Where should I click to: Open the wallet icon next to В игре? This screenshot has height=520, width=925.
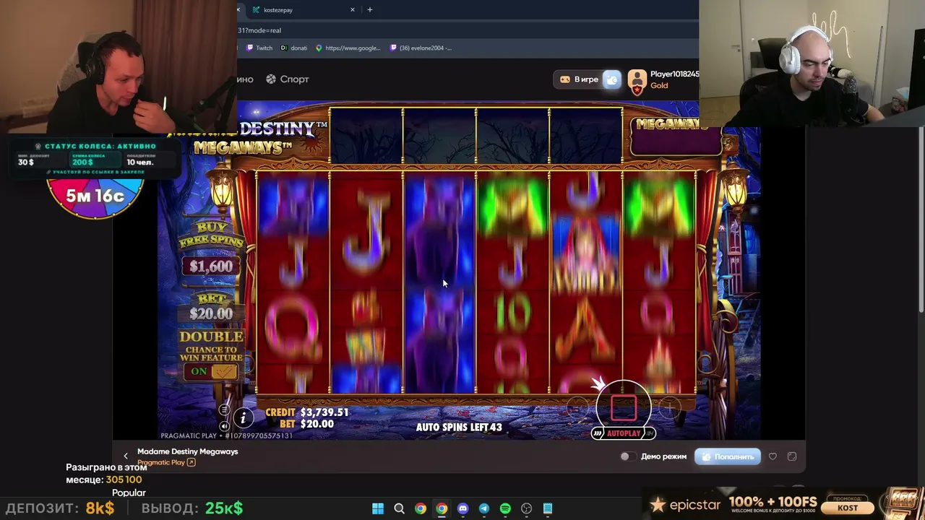(x=612, y=79)
